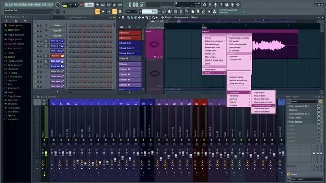Click the top Layer channel button
Viewport: 326px width, 183px height.
click(58, 25)
